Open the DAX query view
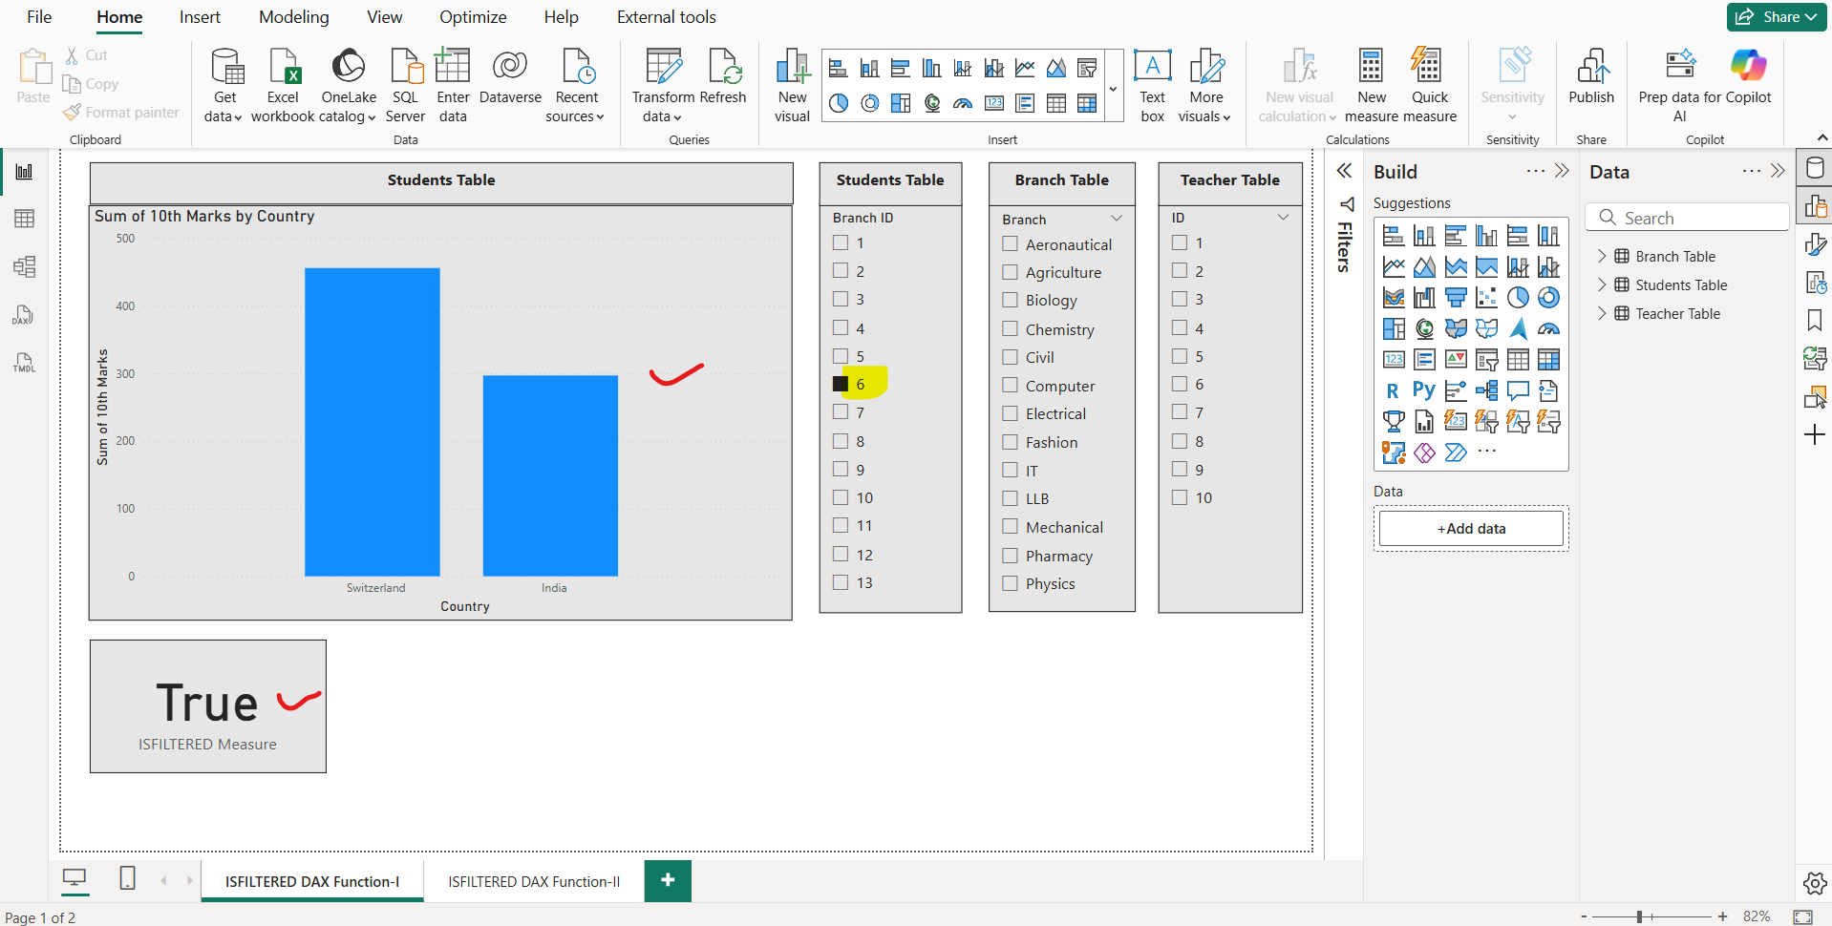 (24, 315)
